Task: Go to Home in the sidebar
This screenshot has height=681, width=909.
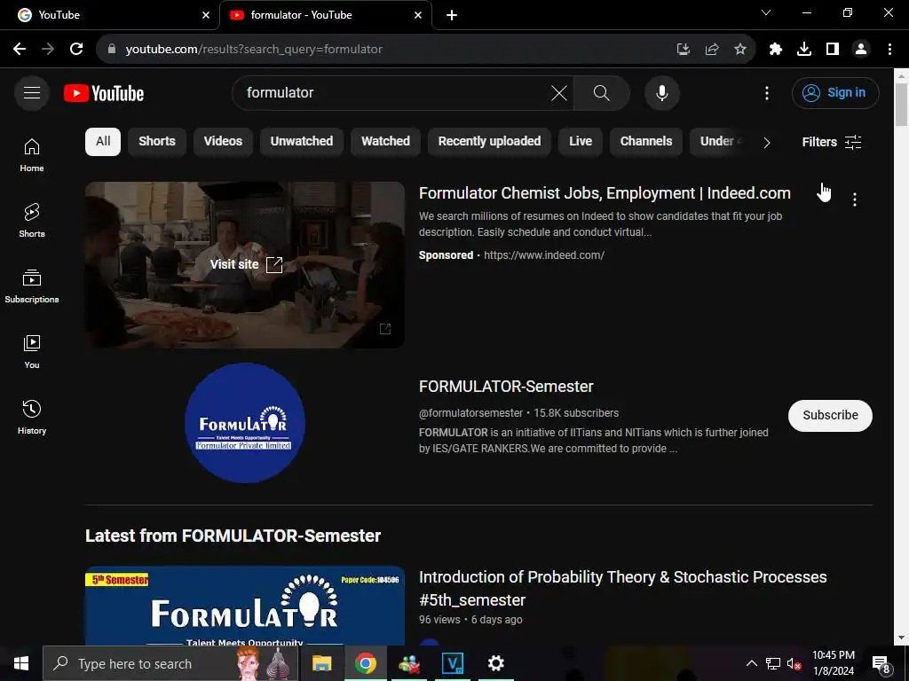Action: 32,155
